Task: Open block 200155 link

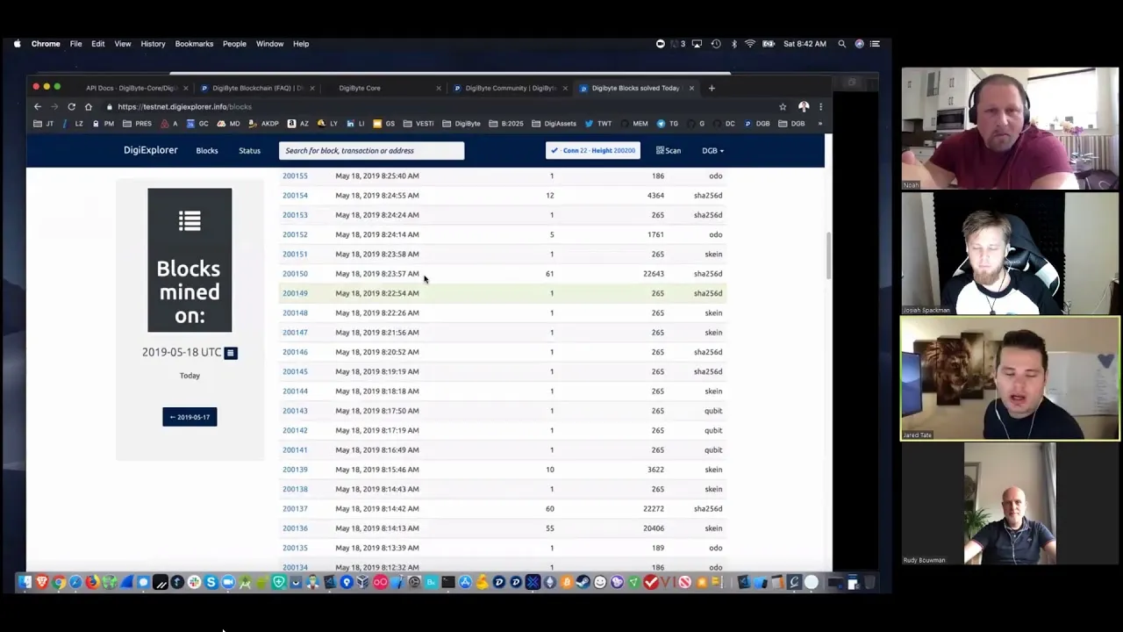Action: coord(295,176)
